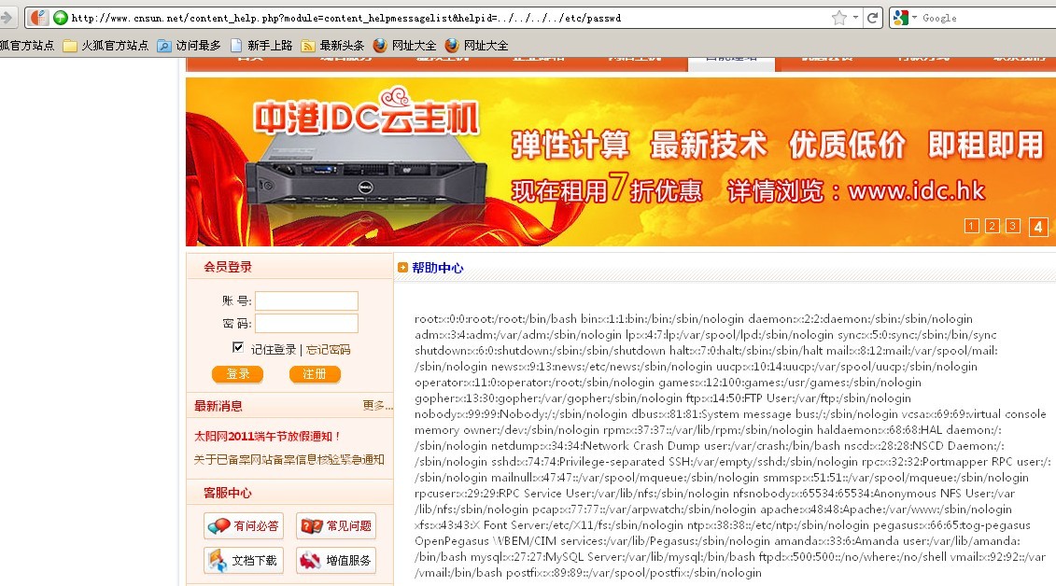Click the 会员登录 panel heading
This screenshot has height=586, width=1056.
[228, 267]
